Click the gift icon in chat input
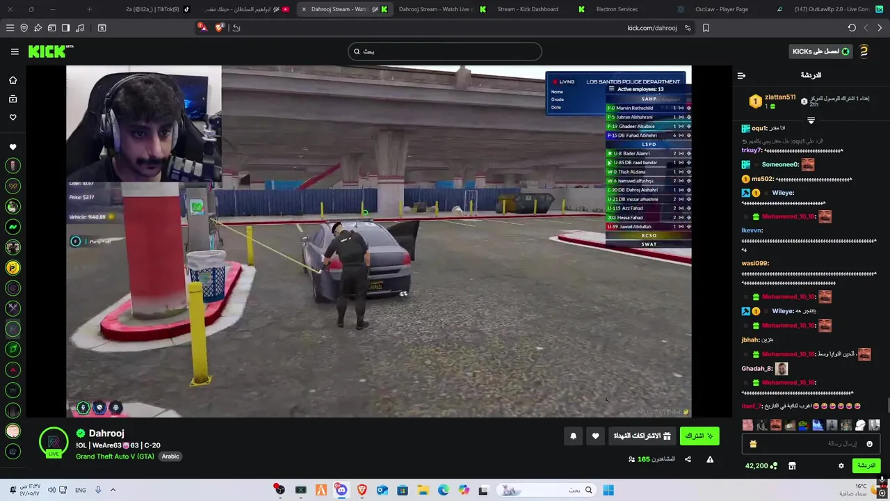Image resolution: width=890 pixels, height=501 pixels. coord(753,443)
